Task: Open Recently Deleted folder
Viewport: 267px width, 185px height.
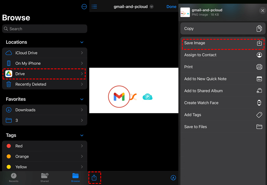Action: [44, 84]
